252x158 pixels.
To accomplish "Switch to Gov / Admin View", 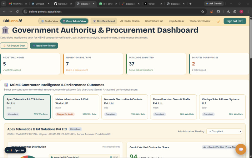I will [74, 21].
